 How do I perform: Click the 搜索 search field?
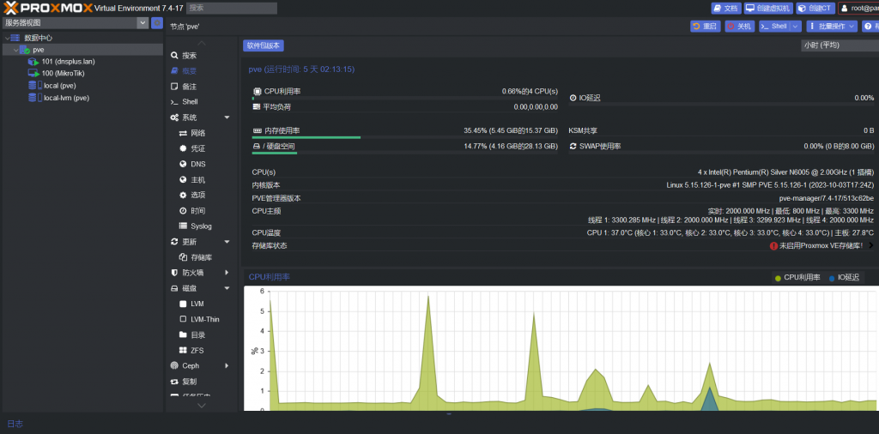pos(231,9)
